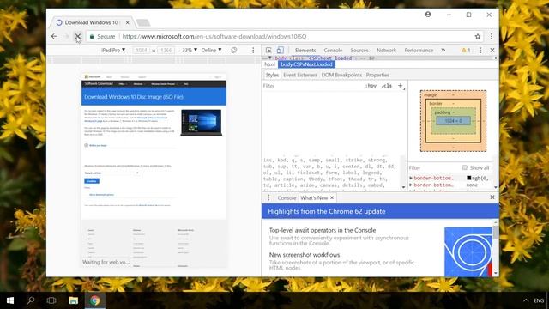Image resolution: width=549 pixels, height=309 pixels.
Task: Switch to the Performance panel
Action: 419,50
